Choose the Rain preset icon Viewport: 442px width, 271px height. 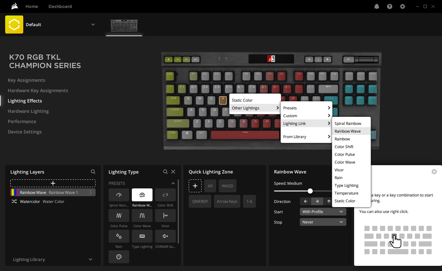tap(119, 236)
